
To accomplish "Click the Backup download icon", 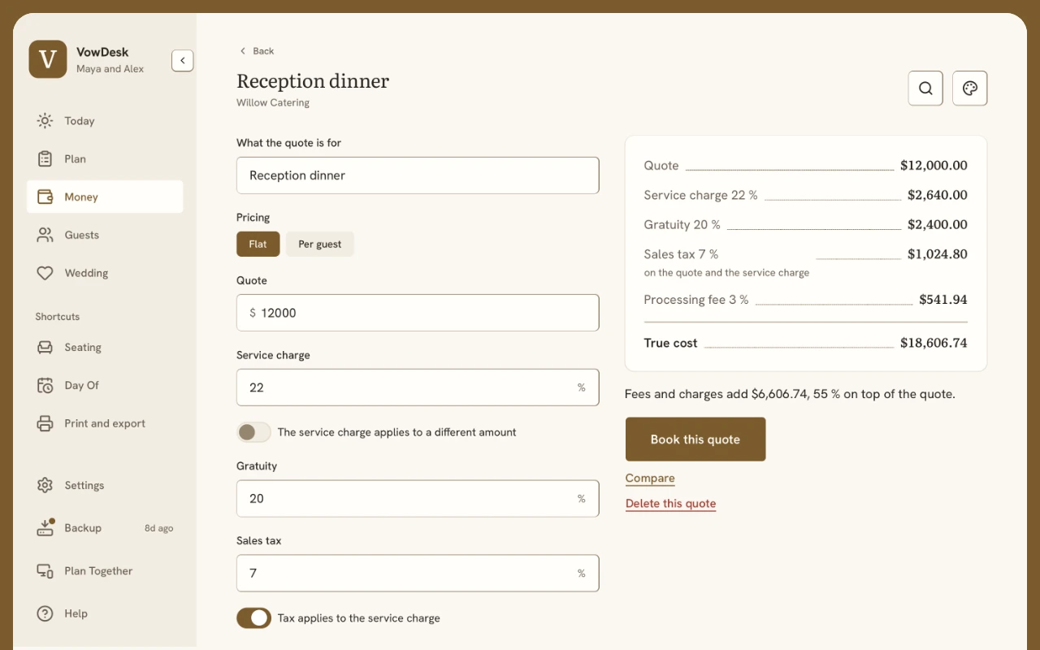I will tap(45, 528).
